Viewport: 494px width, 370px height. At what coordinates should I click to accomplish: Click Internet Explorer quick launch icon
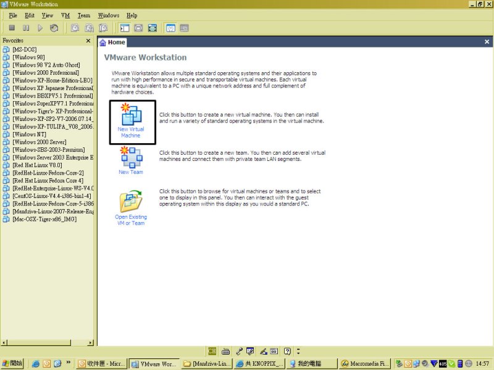pyautogui.click(x=36, y=364)
